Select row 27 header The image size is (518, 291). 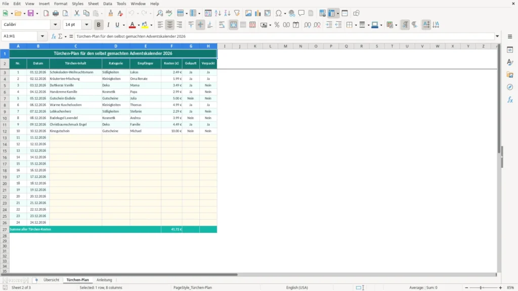click(x=5, y=229)
